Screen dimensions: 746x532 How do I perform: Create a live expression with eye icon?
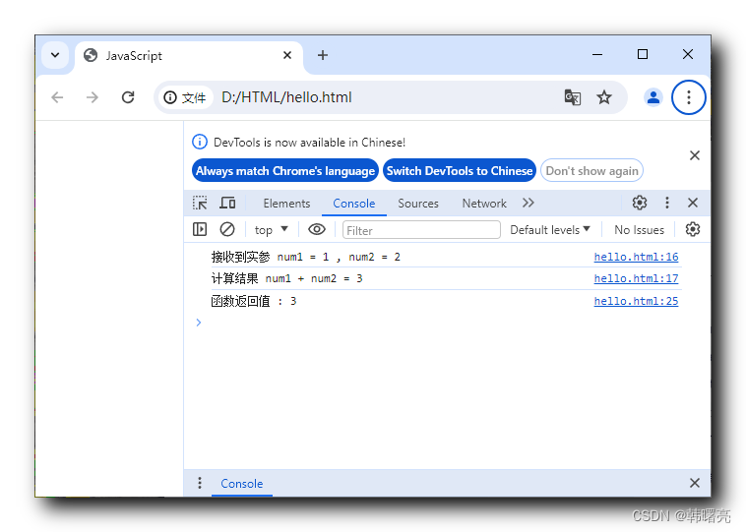[316, 230]
